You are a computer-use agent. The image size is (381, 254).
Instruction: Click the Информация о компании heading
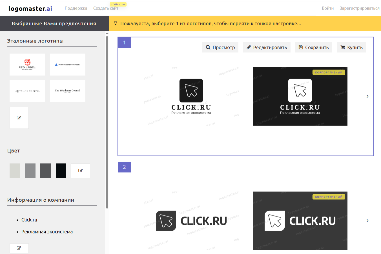41,200
